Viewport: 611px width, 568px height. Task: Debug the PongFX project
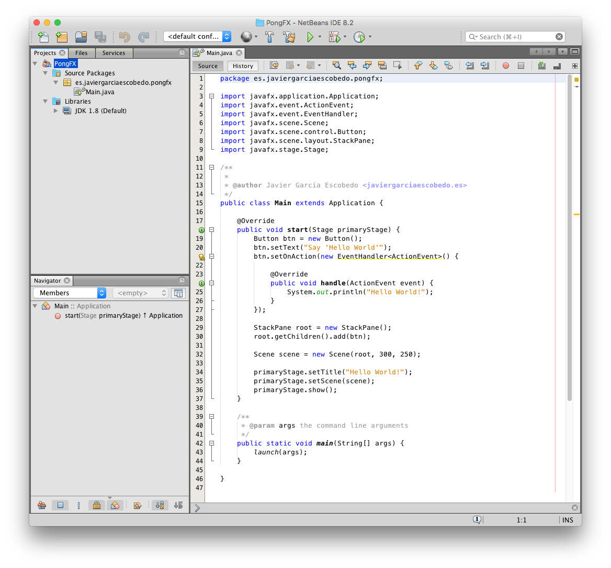(333, 37)
